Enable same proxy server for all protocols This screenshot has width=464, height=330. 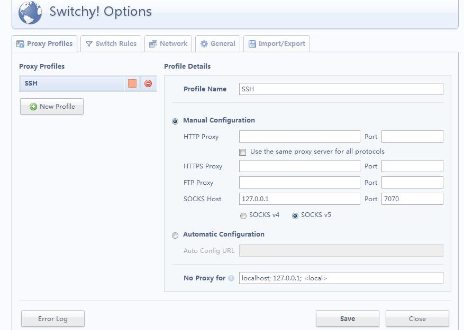(243, 152)
